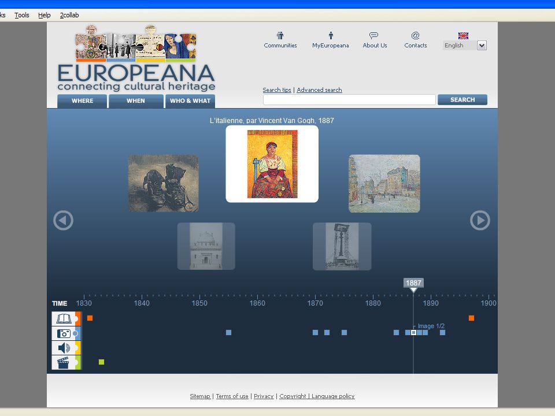Click the orange text marker near 1831
The image size is (555, 416).
pyautogui.click(x=90, y=318)
